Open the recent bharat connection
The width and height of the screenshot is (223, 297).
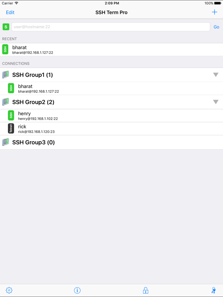click(111, 49)
